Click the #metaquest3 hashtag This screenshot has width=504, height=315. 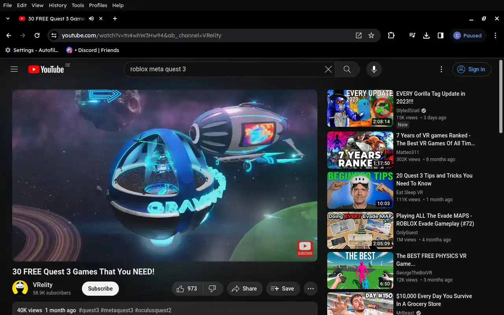[x=117, y=310]
